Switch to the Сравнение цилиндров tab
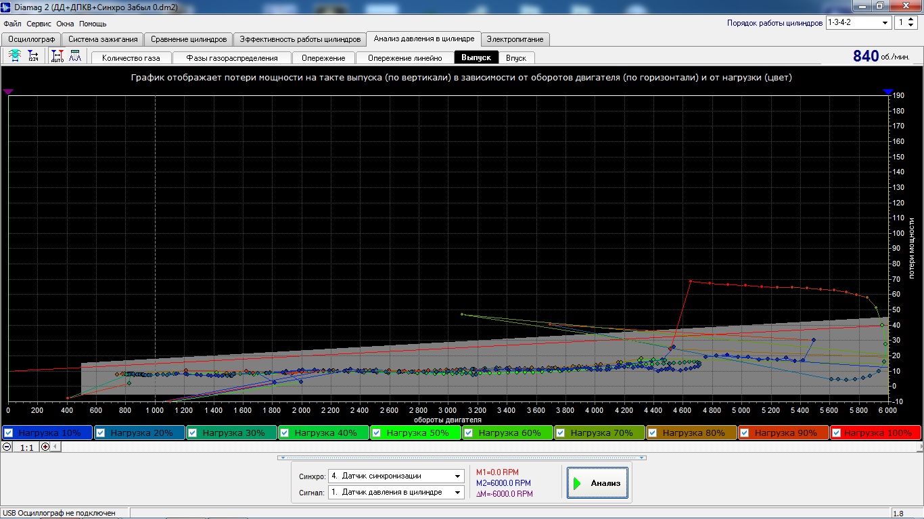Screen dimensions: 924x519 tap(189, 39)
